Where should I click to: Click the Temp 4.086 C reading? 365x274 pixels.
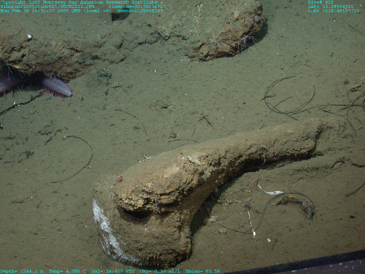click(x=67, y=271)
